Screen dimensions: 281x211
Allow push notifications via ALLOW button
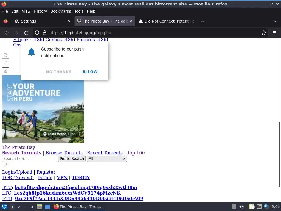(x=90, y=72)
